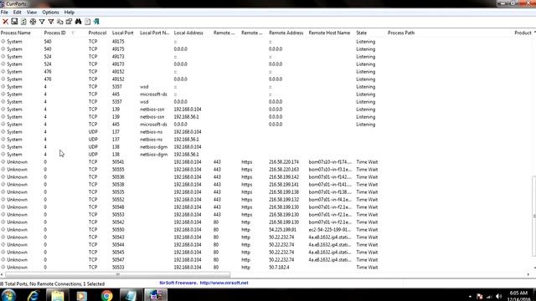Switch to CurrPorts taskbar button

(156, 295)
